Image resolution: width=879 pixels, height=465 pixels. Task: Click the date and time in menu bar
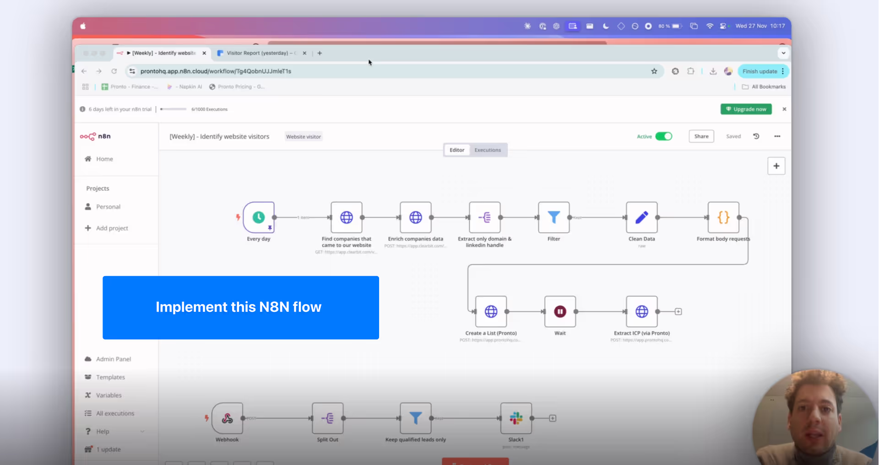[x=760, y=26]
